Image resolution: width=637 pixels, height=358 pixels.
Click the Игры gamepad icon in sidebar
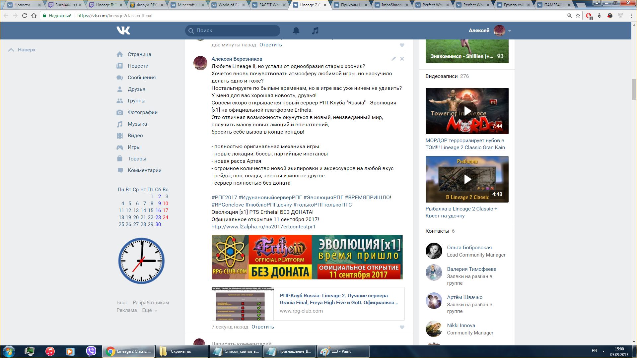(120, 147)
